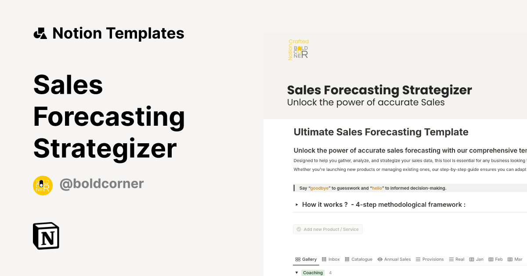Click the Gallery grid view icon
Image resolution: width=527 pixels, height=276 pixels.
point(298,259)
